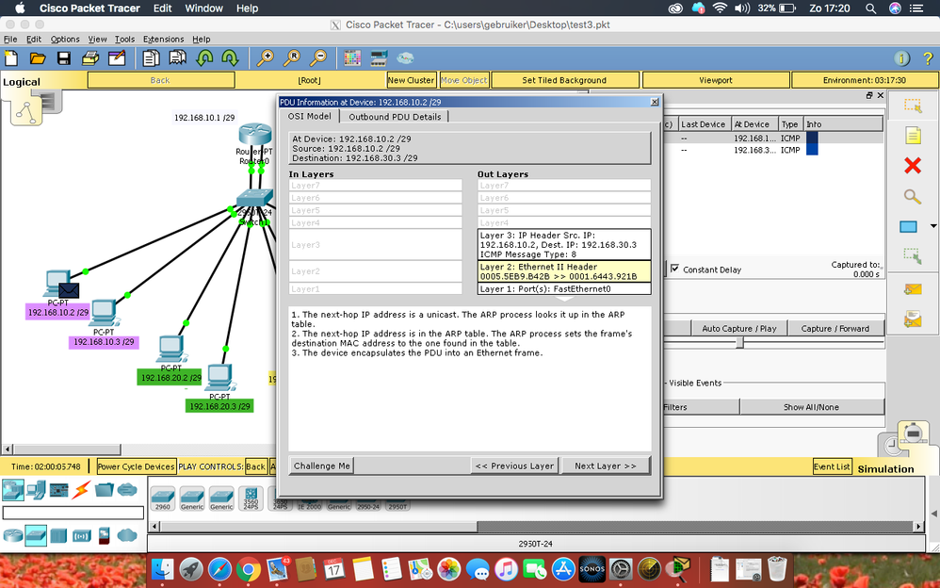Click the device search input field
940x588 pixels.
73,513
